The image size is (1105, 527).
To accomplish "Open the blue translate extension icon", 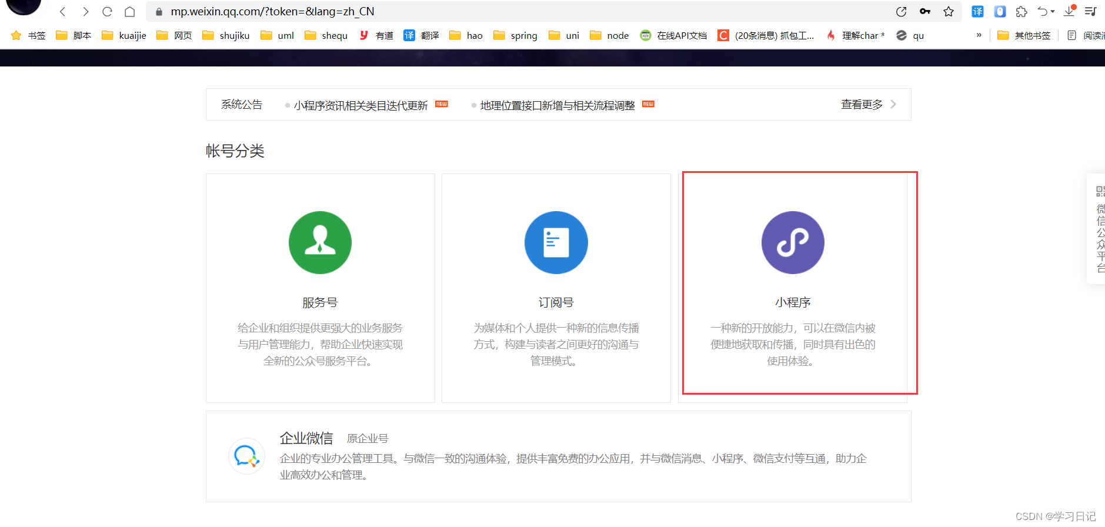I will click(977, 12).
